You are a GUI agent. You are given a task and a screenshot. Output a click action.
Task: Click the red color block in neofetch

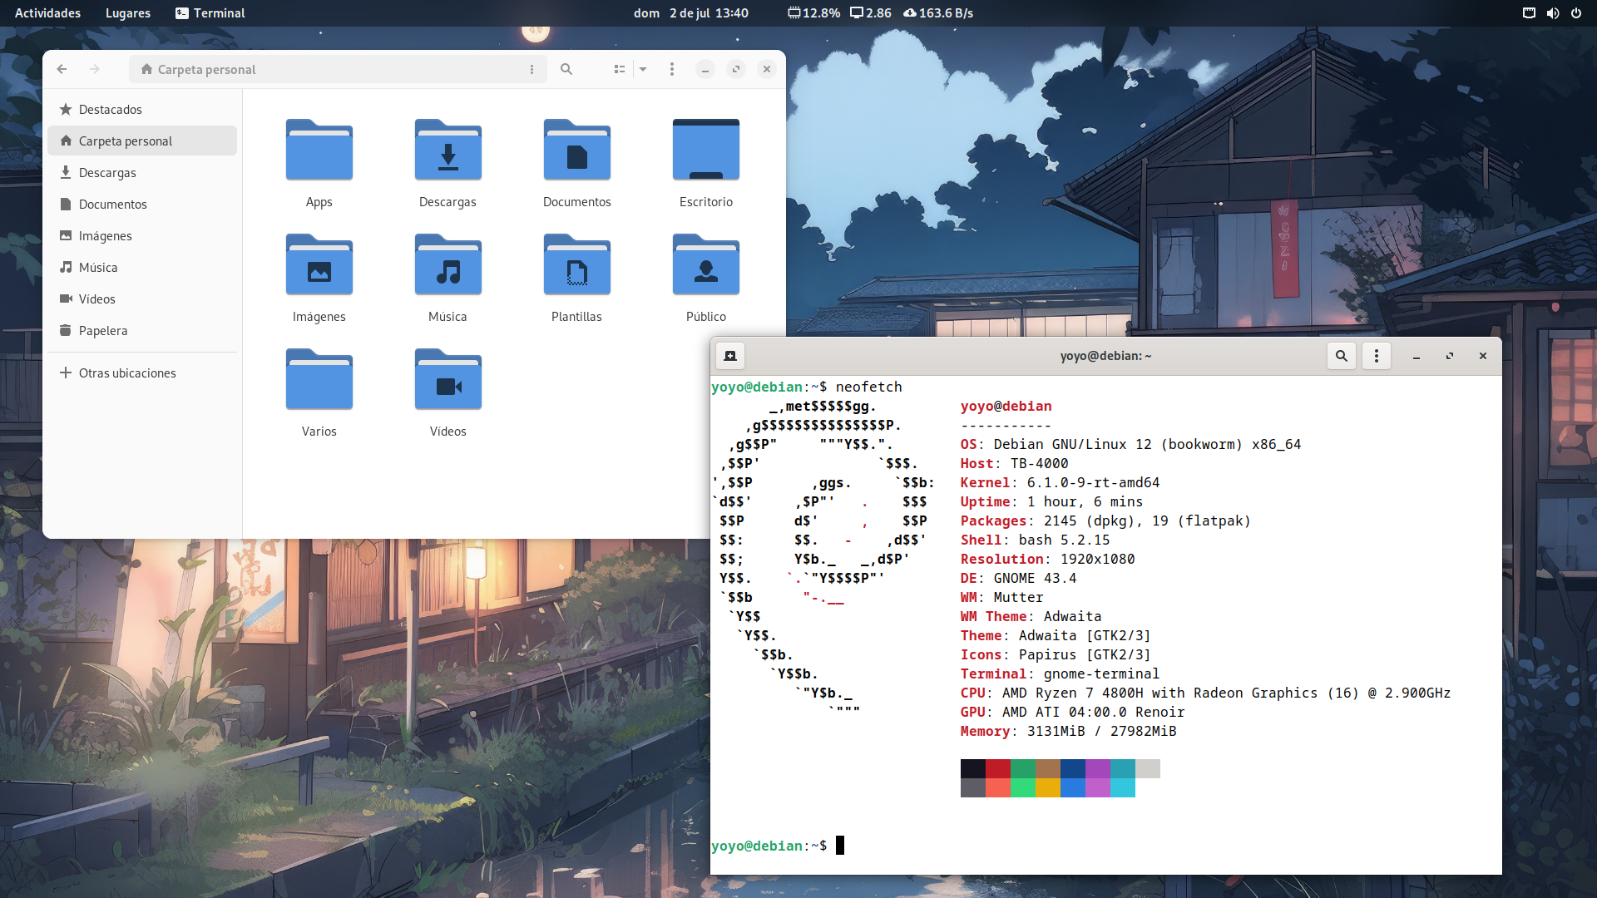(997, 768)
